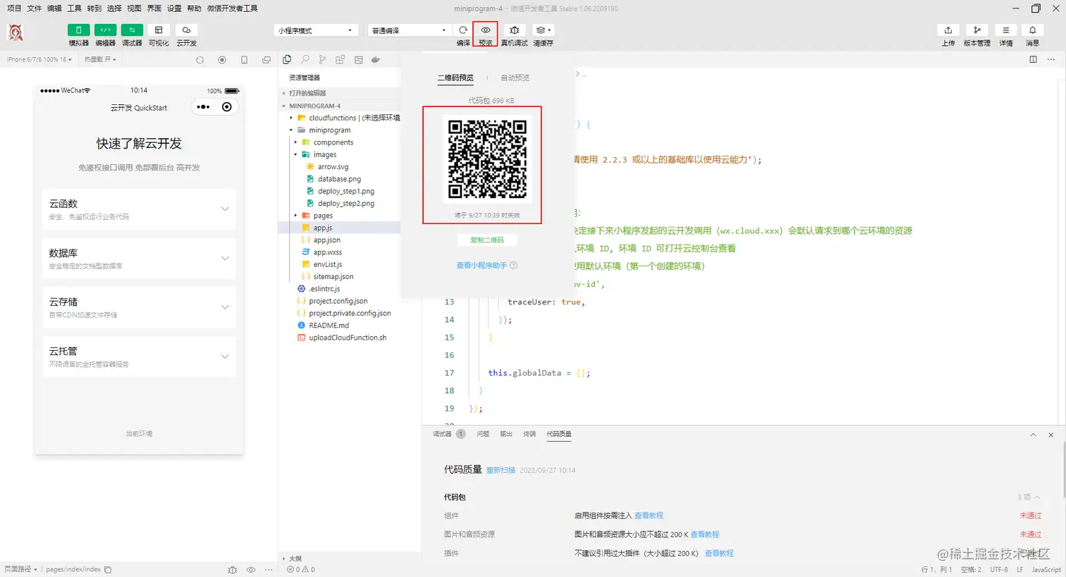Click the preview eye icon (预览)
Image resolution: width=1066 pixels, height=577 pixels.
[485, 30]
